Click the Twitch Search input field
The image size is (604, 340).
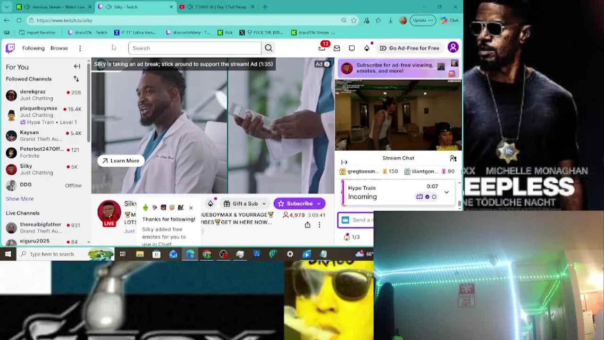pyautogui.click(x=194, y=48)
